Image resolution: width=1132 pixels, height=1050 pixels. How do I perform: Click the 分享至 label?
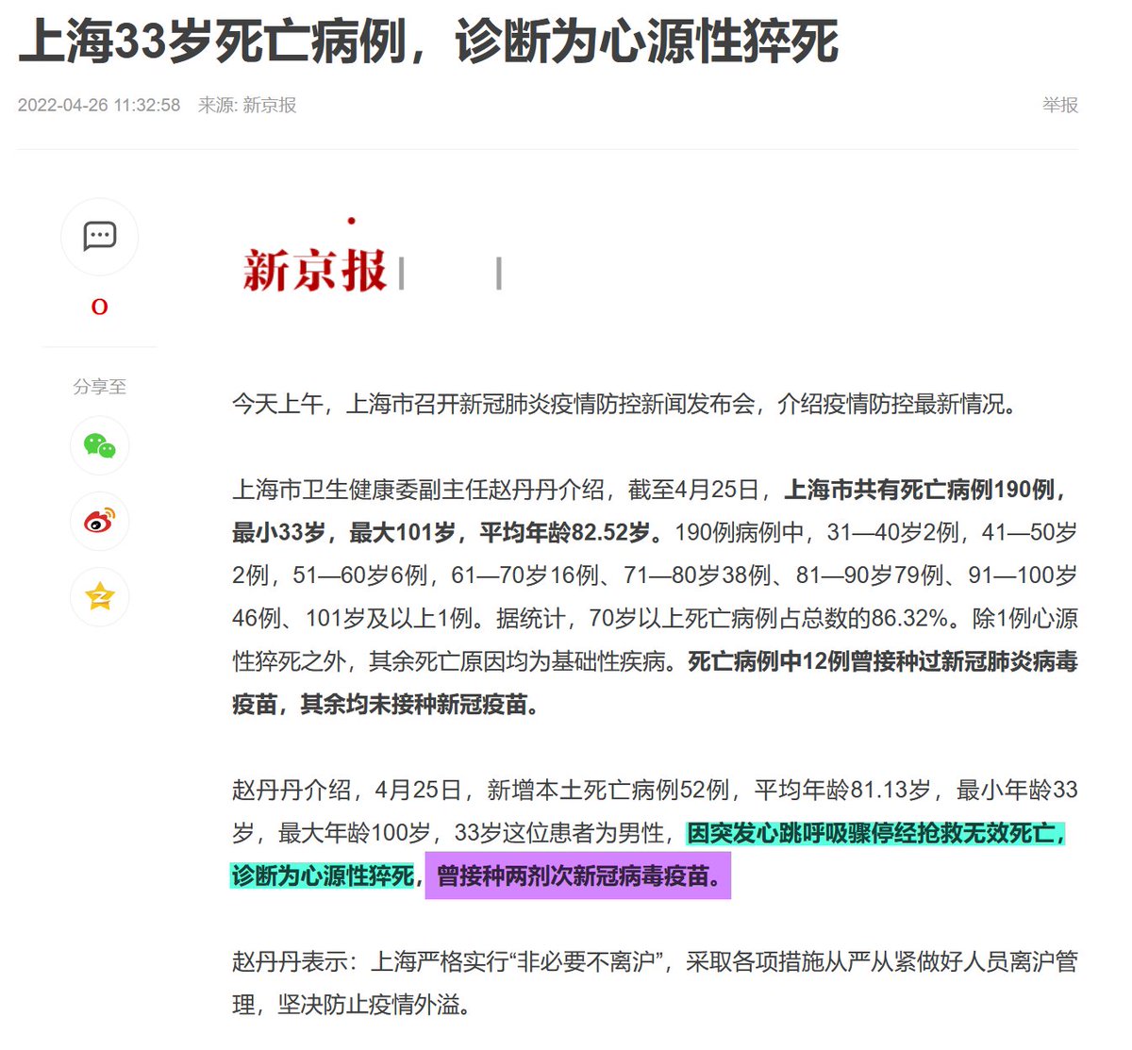click(99, 387)
